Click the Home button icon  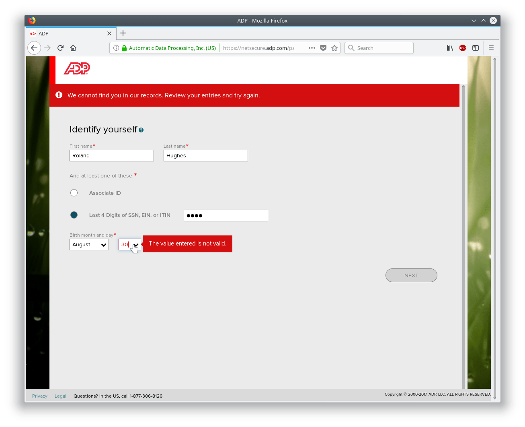(x=73, y=47)
